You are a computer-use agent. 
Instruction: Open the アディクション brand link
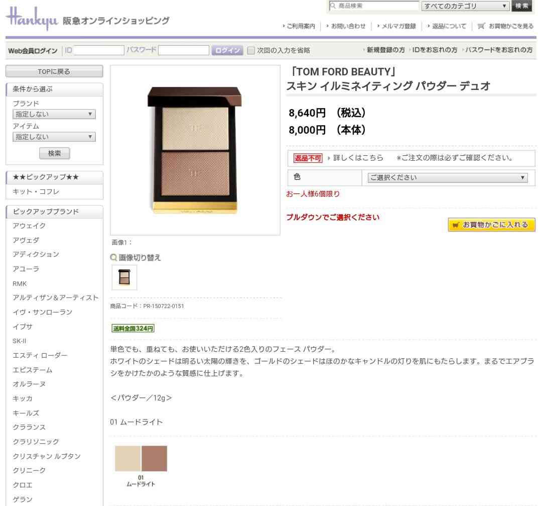[x=36, y=254]
